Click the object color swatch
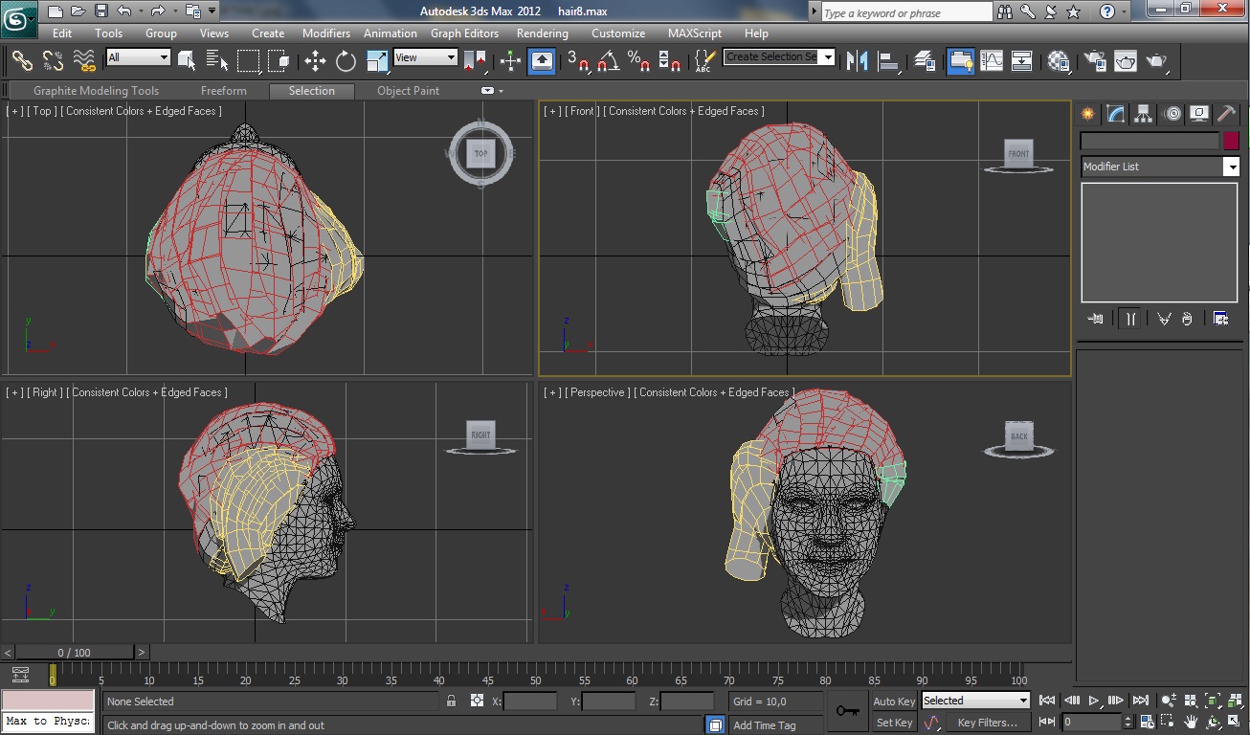Viewport: 1250px width, 735px height. pyautogui.click(x=1231, y=141)
